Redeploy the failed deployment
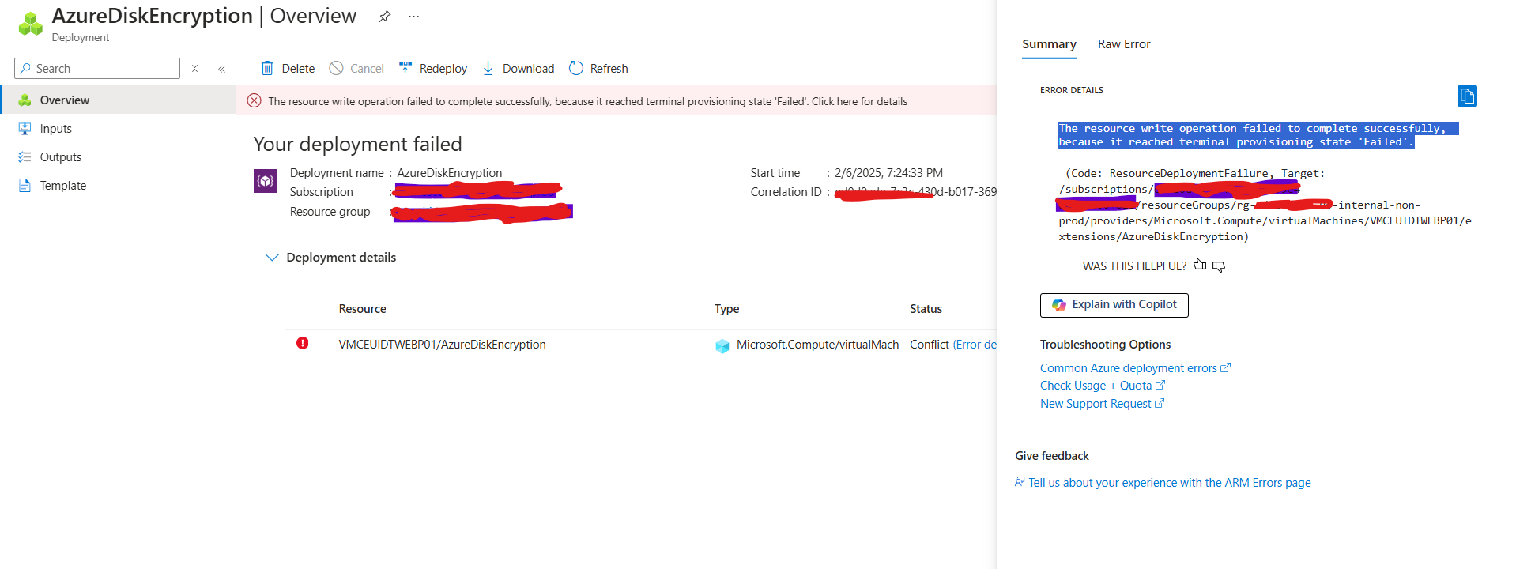The image size is (1516, 569). click(x=433, y=69)
